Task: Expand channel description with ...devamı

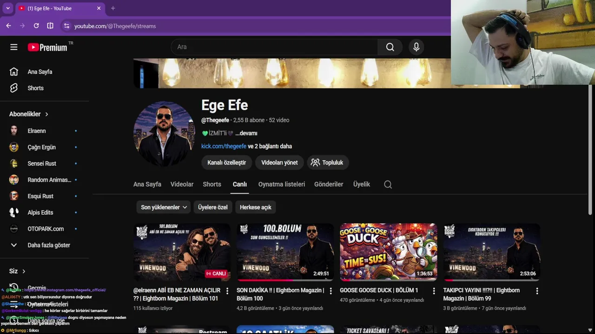Action: [246, 133]
